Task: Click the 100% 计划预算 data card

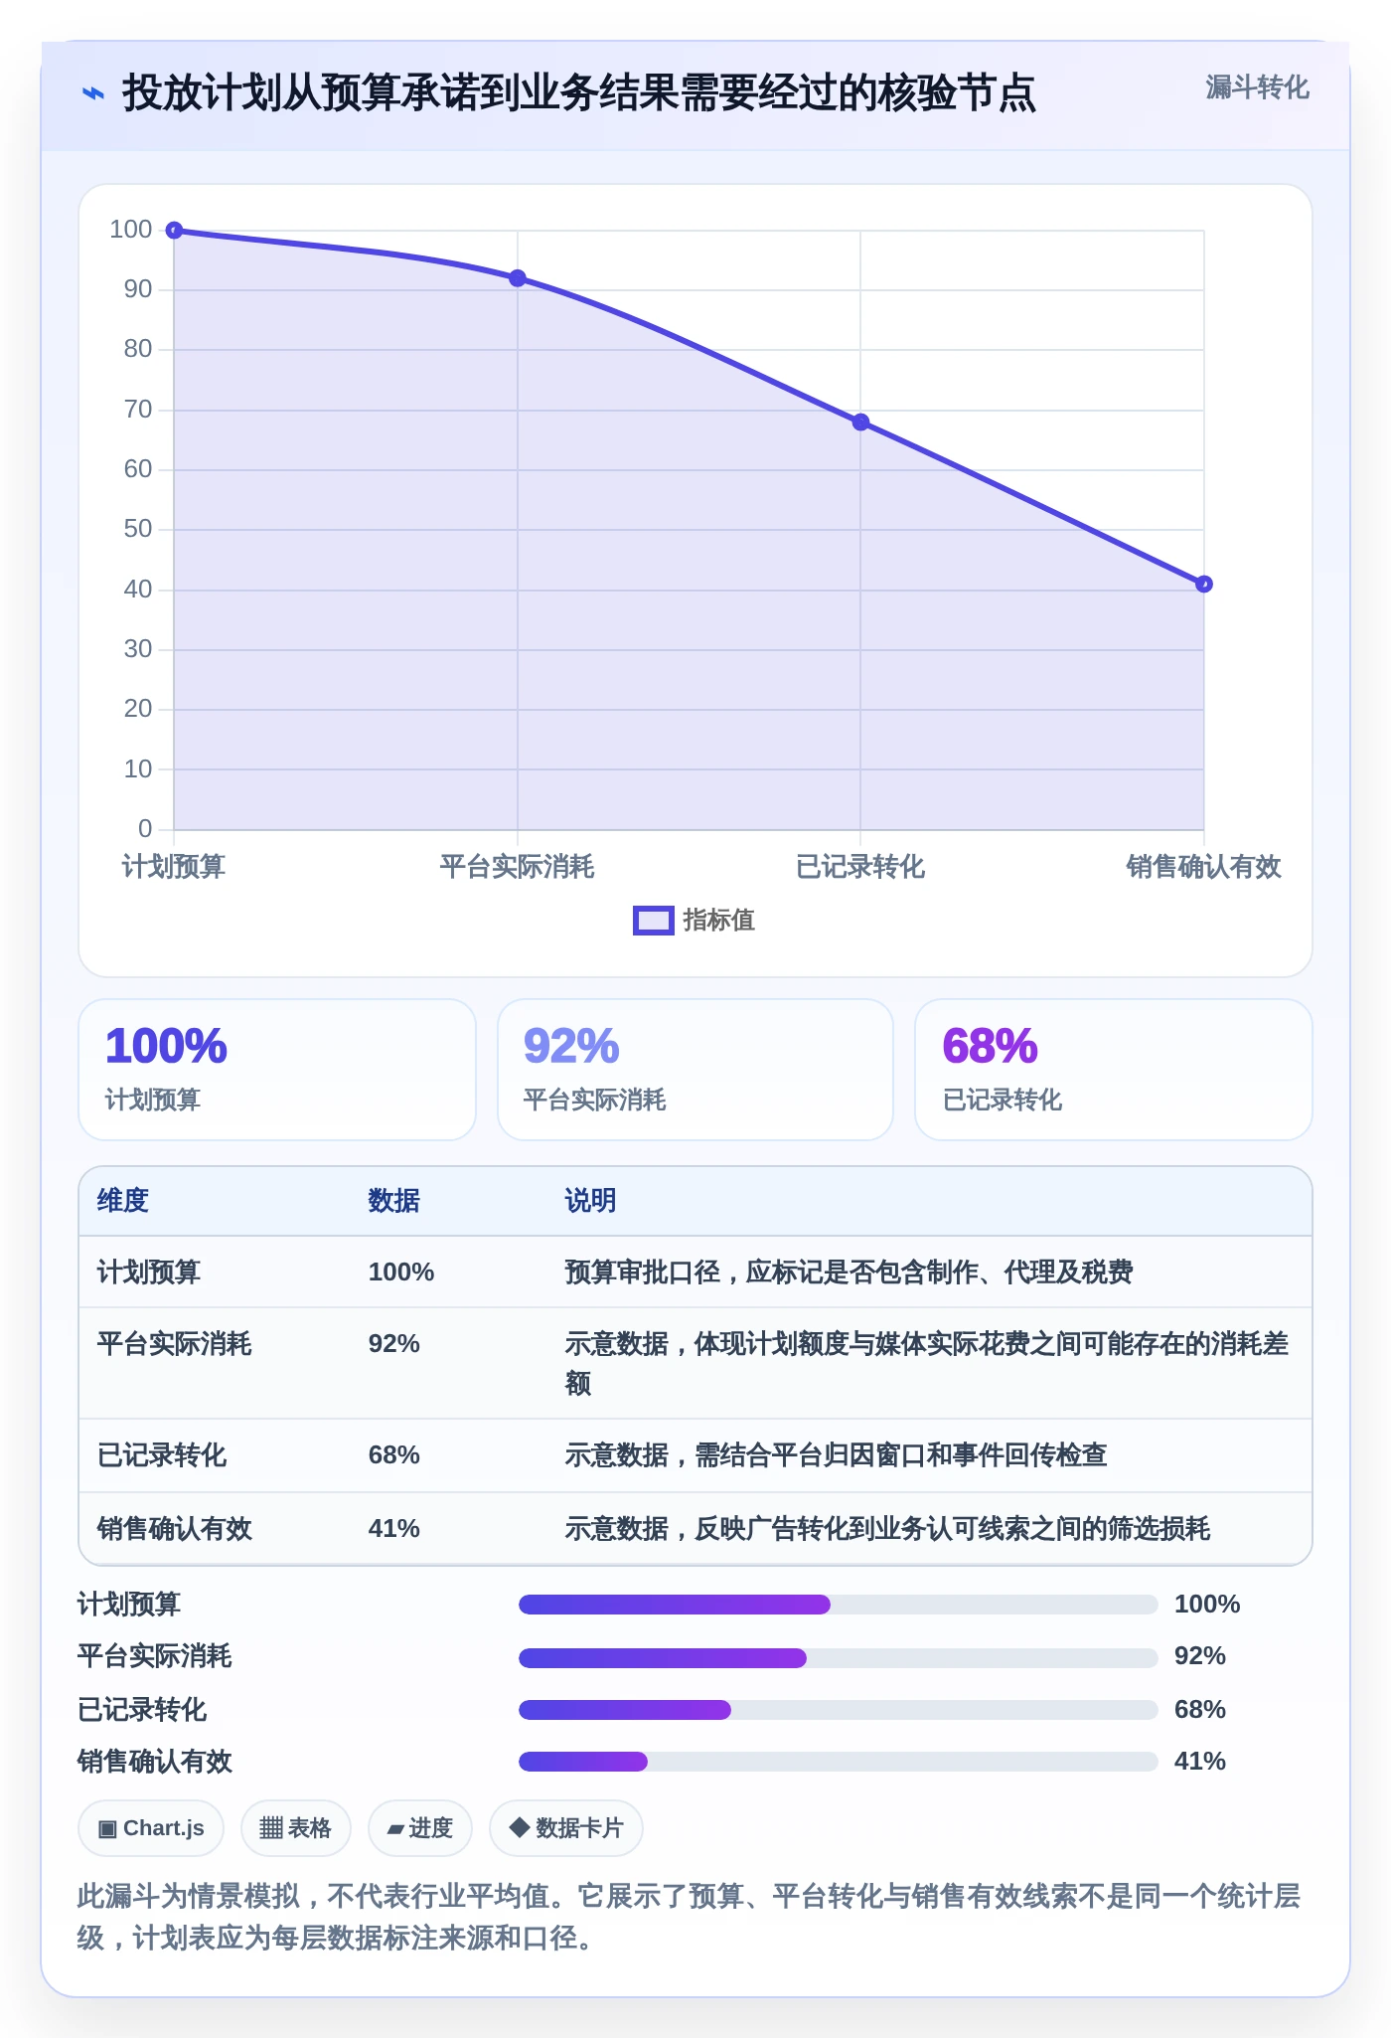Action: (x=277, y=1070)
